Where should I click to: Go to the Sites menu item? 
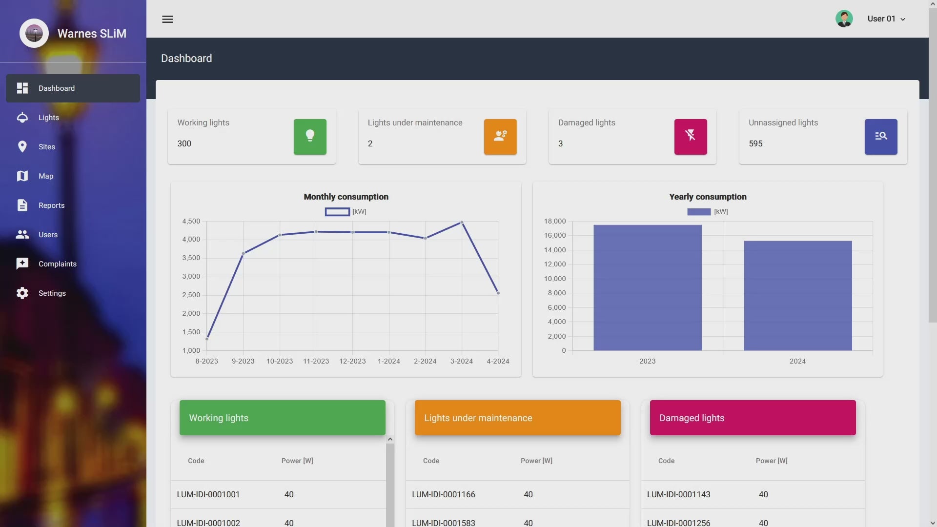pos(73,147)
